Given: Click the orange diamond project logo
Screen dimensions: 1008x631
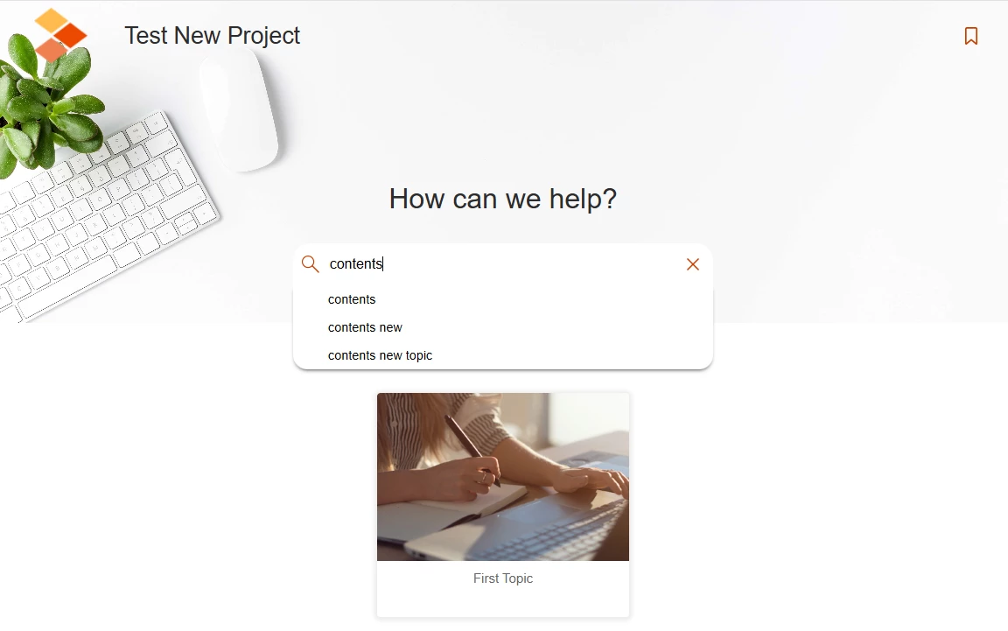Looking at the screenshot, I should [59, 35].
